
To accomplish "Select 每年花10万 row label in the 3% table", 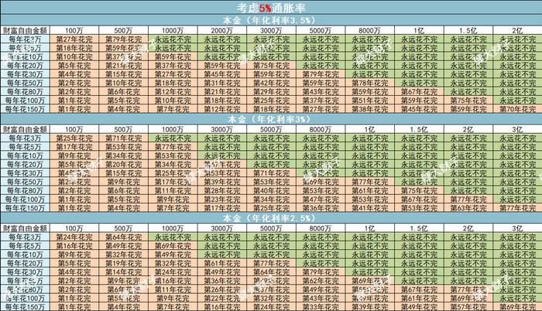I will [26, 155].
